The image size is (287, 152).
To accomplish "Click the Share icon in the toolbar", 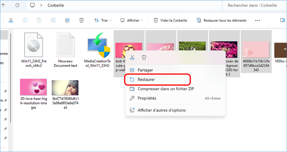I will tap(67, 20).
